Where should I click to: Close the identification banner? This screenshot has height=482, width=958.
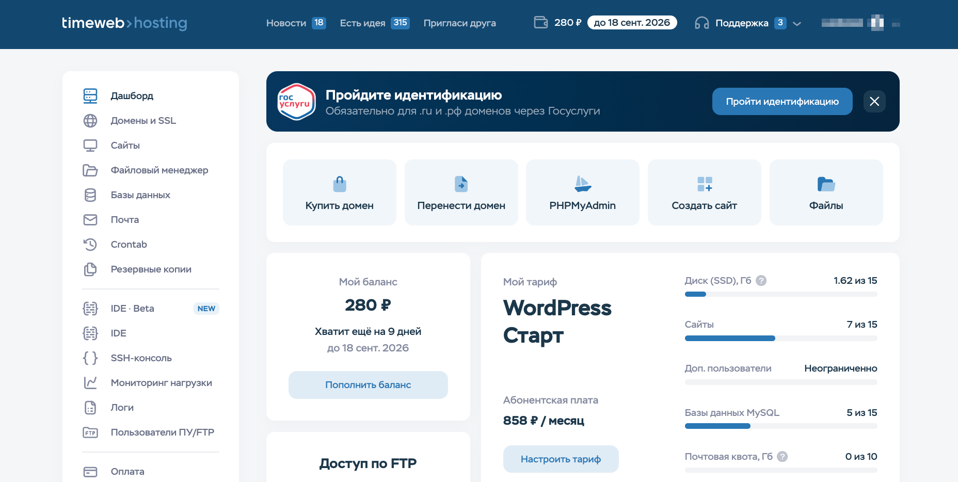[x=874, y=101]
